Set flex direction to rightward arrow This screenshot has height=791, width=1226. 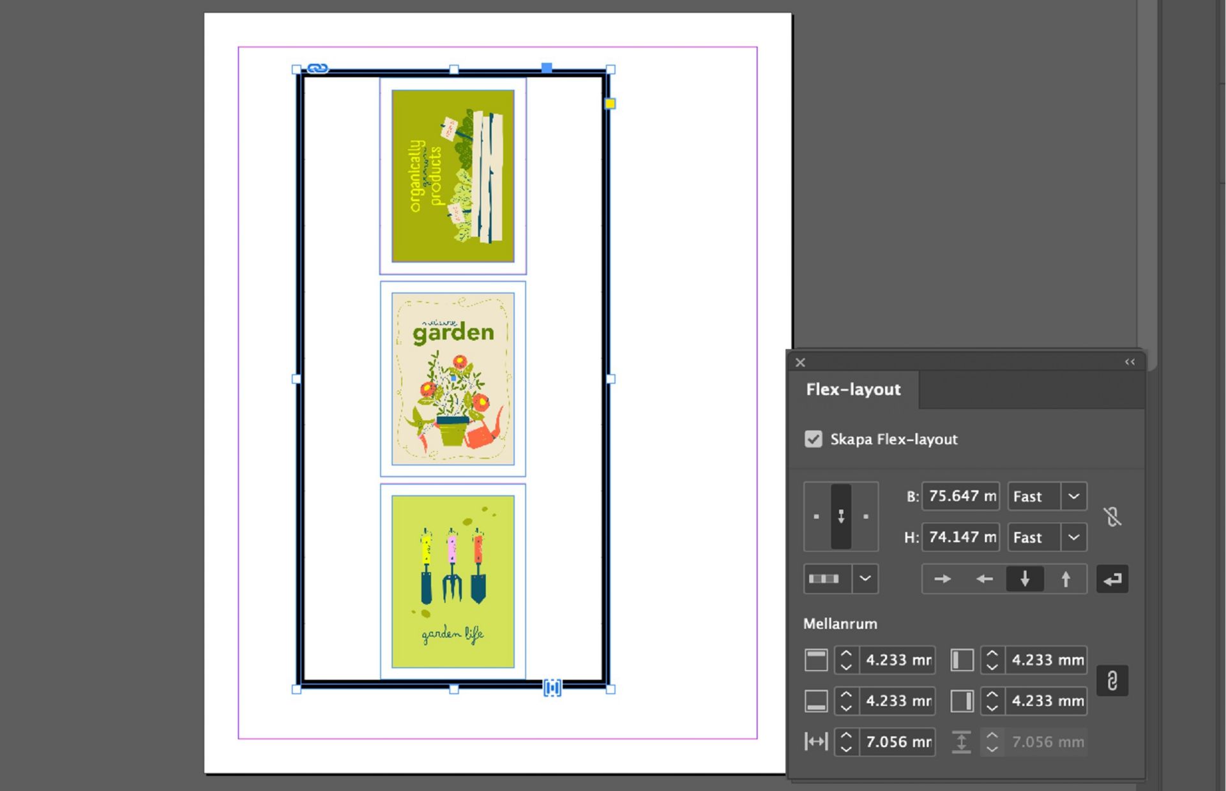point(942,579)
